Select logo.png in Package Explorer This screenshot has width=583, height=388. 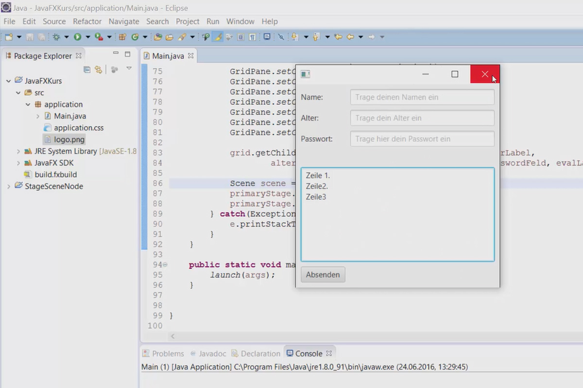(x=64, y=140)
